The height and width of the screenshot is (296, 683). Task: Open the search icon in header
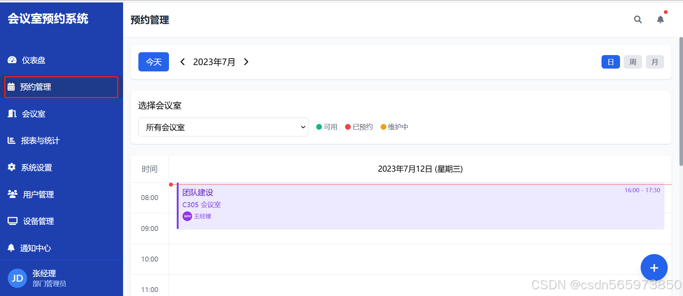coord(638,20)
